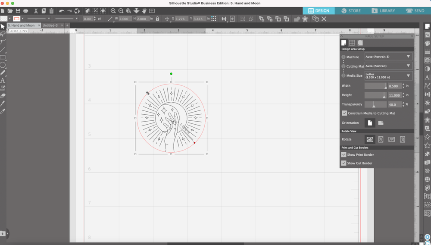Select the Pan hand tool
431x245 pixels.
coord(144,11)
